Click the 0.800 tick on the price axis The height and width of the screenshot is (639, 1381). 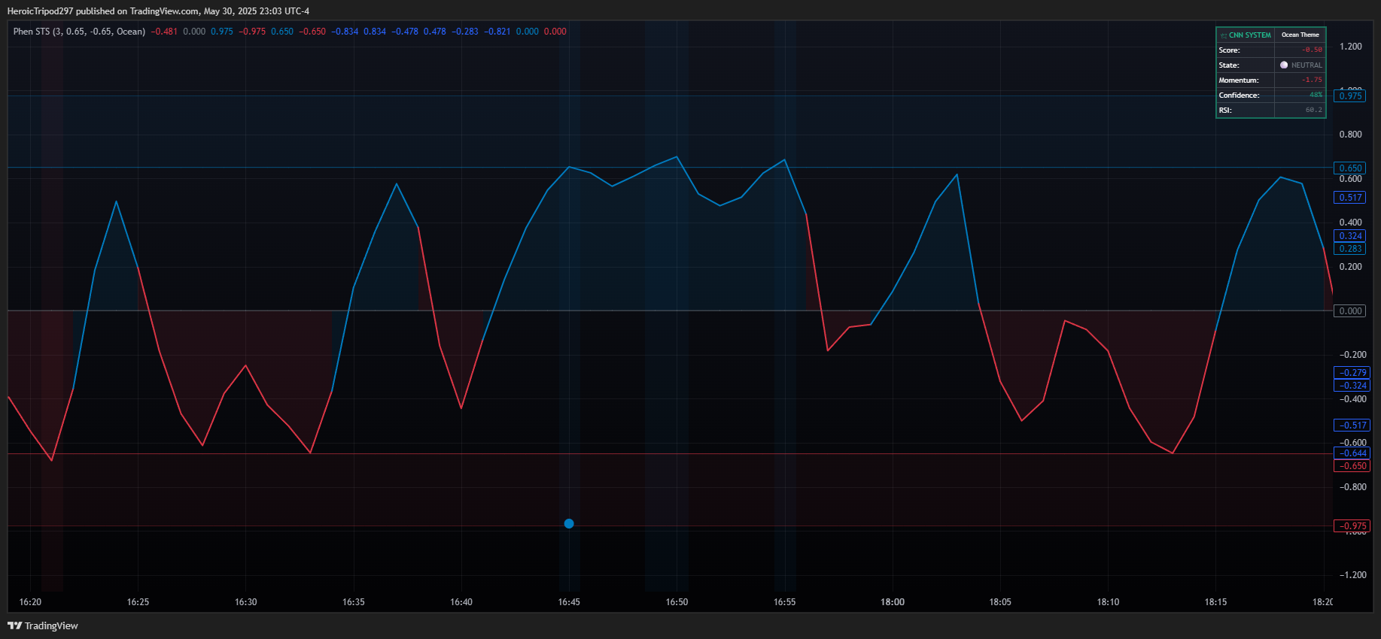tap(1350, 135)
